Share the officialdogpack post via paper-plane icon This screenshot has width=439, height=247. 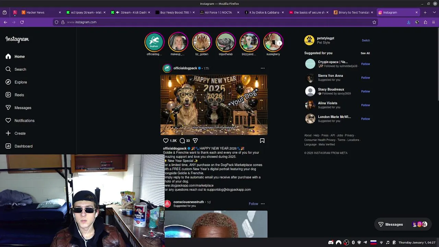195,141
